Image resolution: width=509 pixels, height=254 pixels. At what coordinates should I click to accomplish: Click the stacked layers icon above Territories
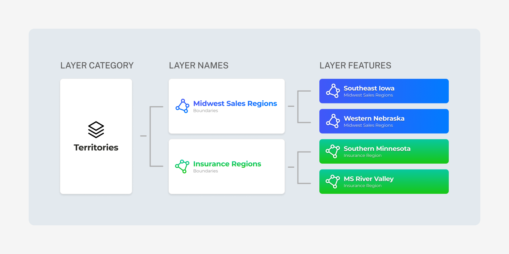point(96,130)
